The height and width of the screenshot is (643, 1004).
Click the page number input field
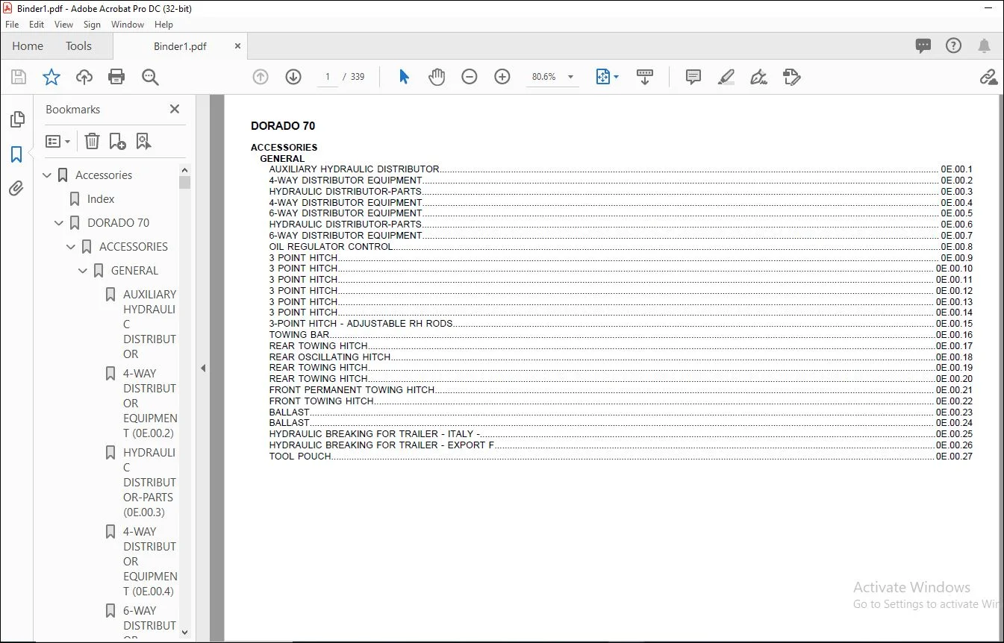coord(327,77)
